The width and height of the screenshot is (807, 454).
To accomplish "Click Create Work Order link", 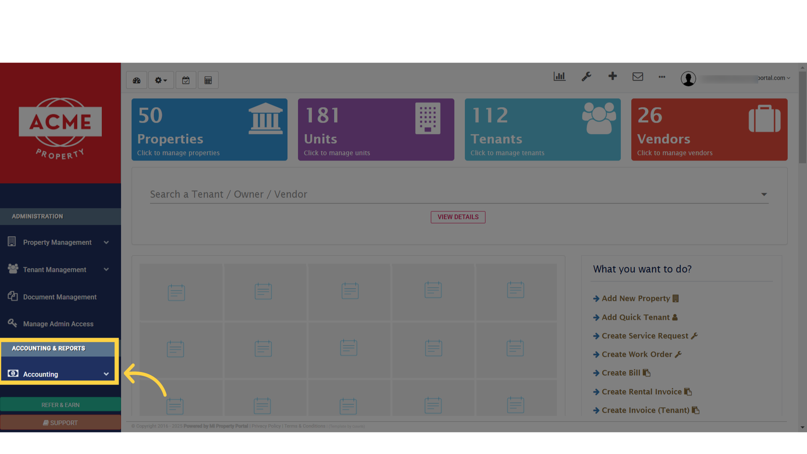I will [x=637, y=354].
